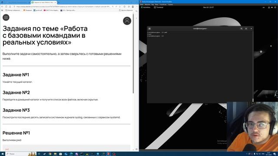
Task: Open the VirtualBox 'Устройства' menu
Action: (163, 5)
